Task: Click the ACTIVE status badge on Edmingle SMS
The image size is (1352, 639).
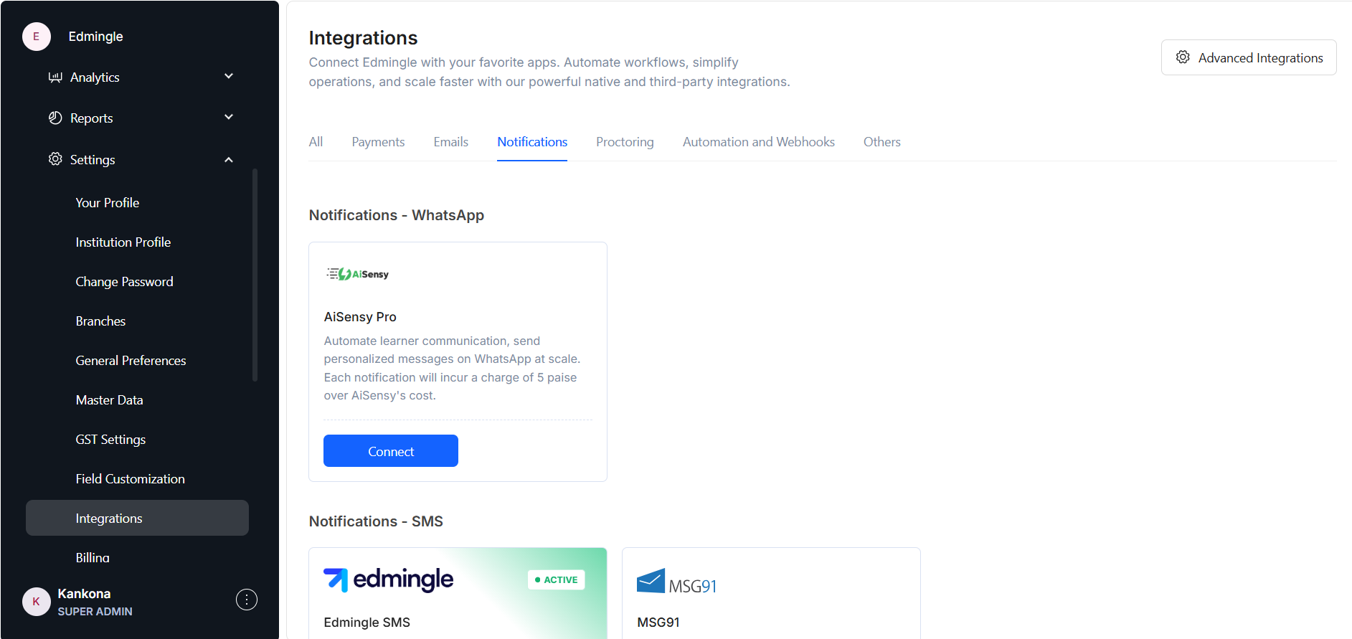Action: (x=557, y=579)
